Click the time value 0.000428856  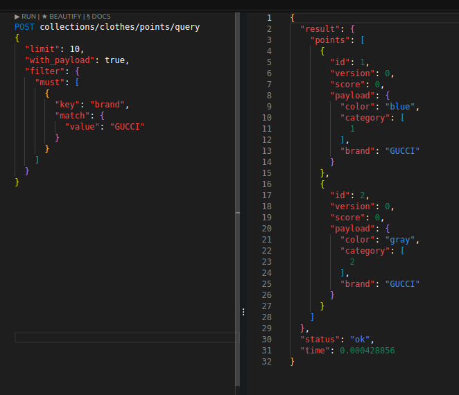(367, 351)
